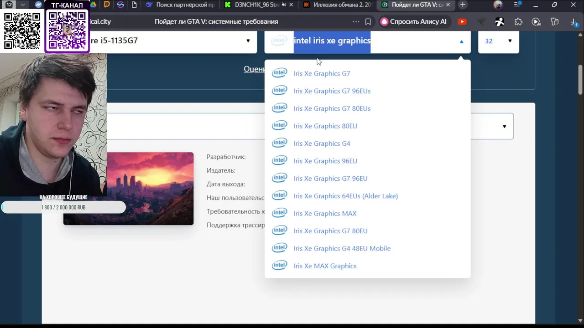The image size is (584, 328).
Task: Open the orange D pinned tab
Action: (107, 5)
